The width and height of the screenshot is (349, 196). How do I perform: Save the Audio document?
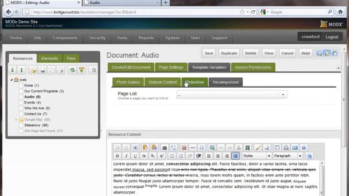pyautogui.click(x=209, y=53)
